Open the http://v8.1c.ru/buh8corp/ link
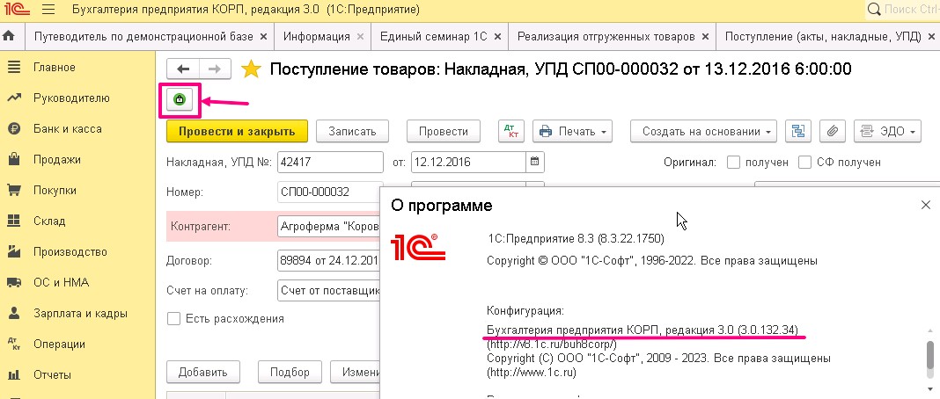The width and height of the screenshot is (940, 399). (x=552, y=344)
